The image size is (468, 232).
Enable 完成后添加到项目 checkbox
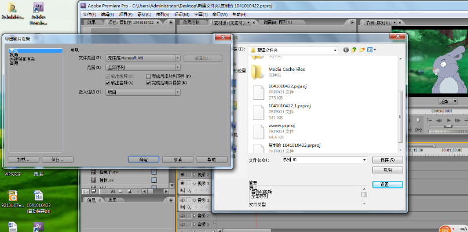coord(148,76)
